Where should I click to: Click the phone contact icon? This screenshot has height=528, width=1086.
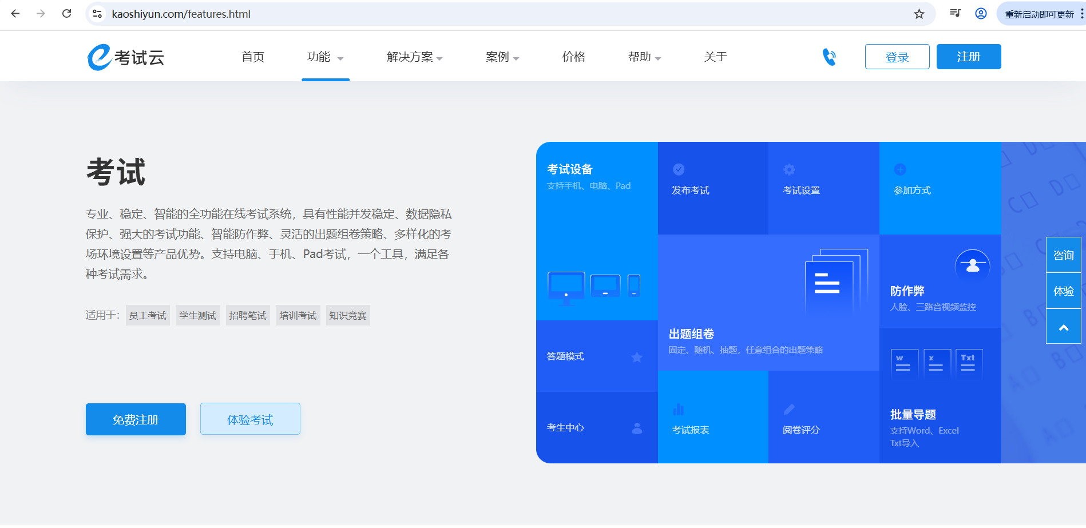tap(829, 57)
